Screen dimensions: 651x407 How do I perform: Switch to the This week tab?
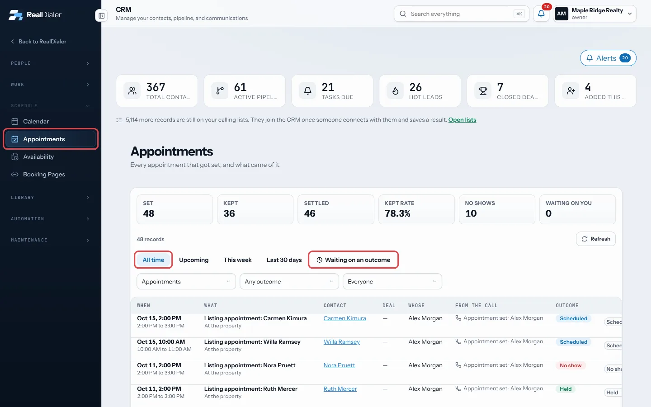237,260
